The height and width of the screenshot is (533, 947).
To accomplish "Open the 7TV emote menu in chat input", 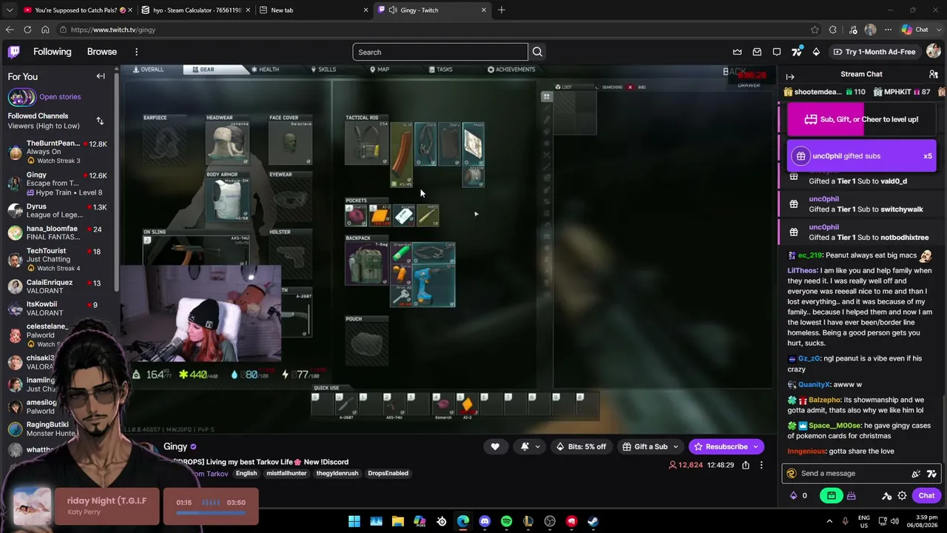I will (x=931, y=474).
